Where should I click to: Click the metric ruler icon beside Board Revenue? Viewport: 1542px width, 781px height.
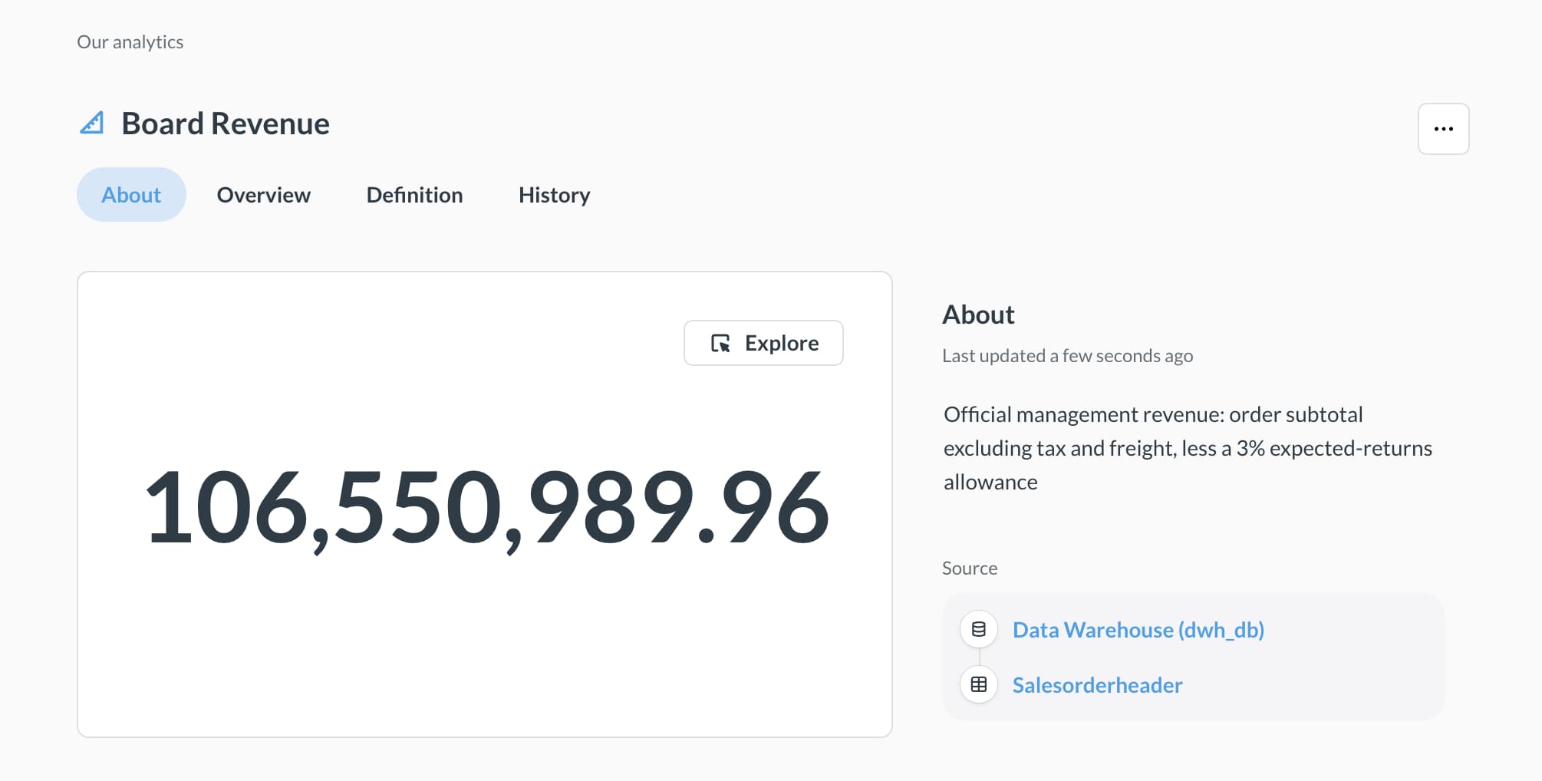(92, 123)
